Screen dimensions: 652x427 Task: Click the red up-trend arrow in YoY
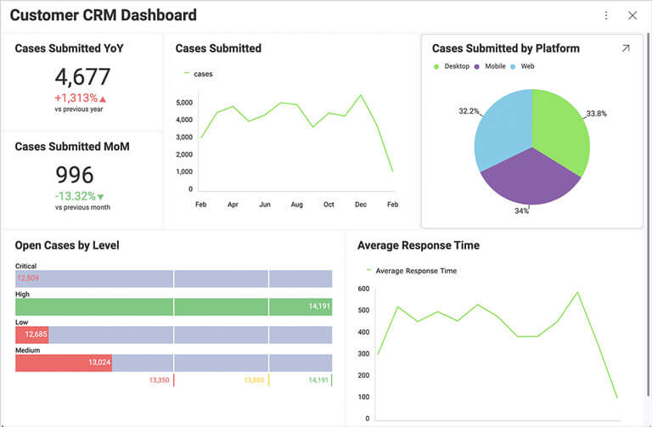[103, 99]
